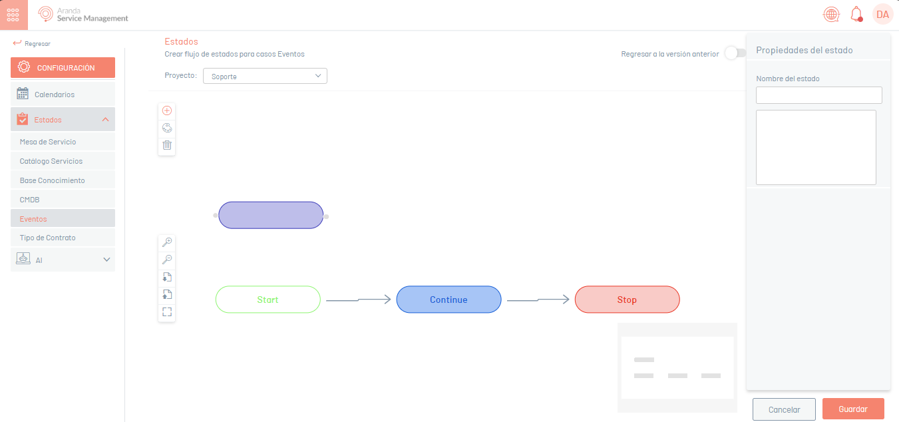The height and width of the screenshot is (422, 899).
Task: Open the color palette tool
Action: [x=167, y=128]
